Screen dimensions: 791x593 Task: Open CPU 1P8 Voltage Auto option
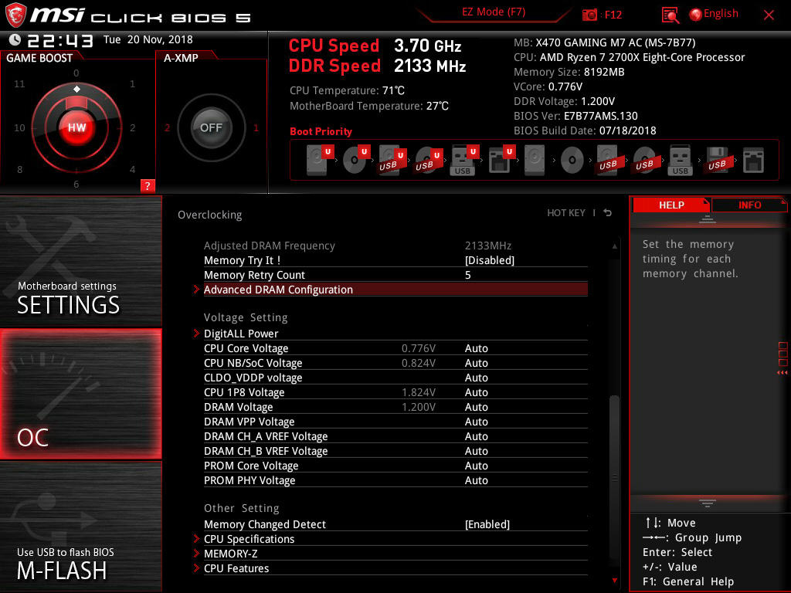click(476, 392)
